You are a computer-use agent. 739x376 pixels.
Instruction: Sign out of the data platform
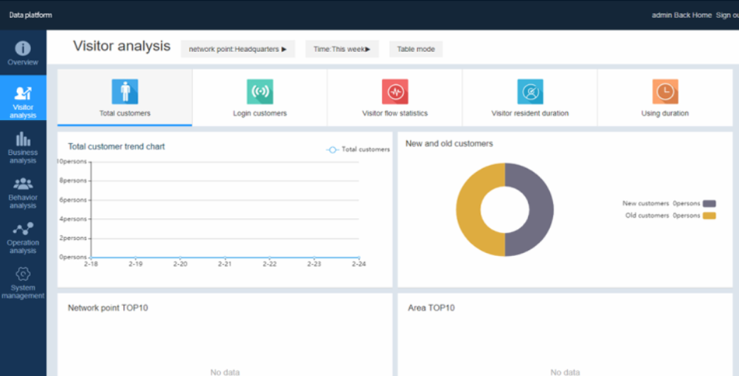click(x=727, y=15)
